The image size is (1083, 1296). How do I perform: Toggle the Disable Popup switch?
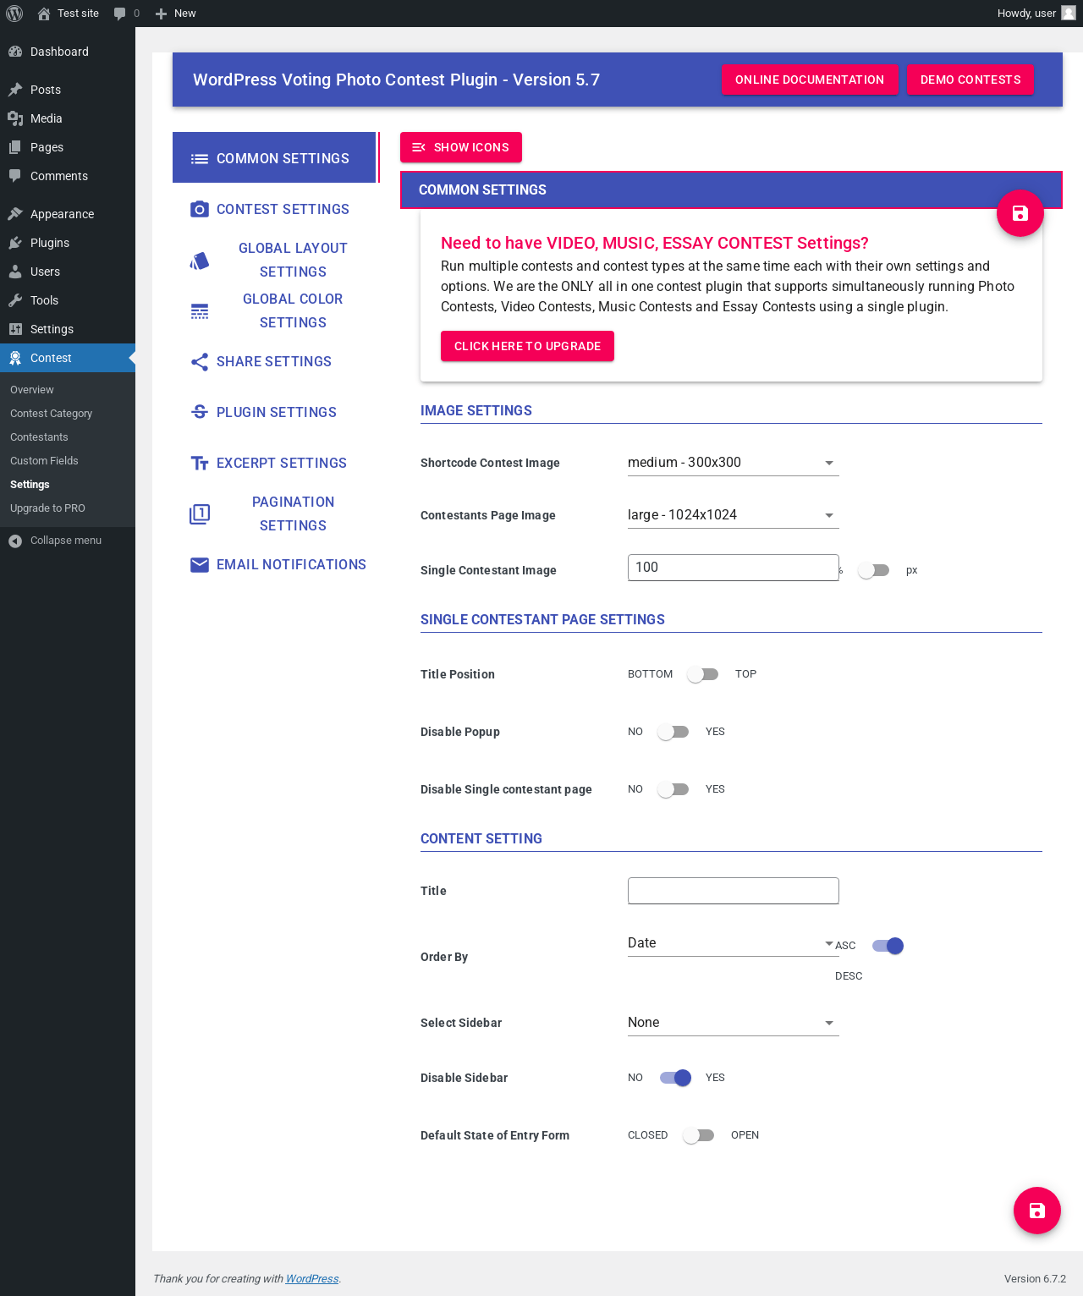[673, 732]
